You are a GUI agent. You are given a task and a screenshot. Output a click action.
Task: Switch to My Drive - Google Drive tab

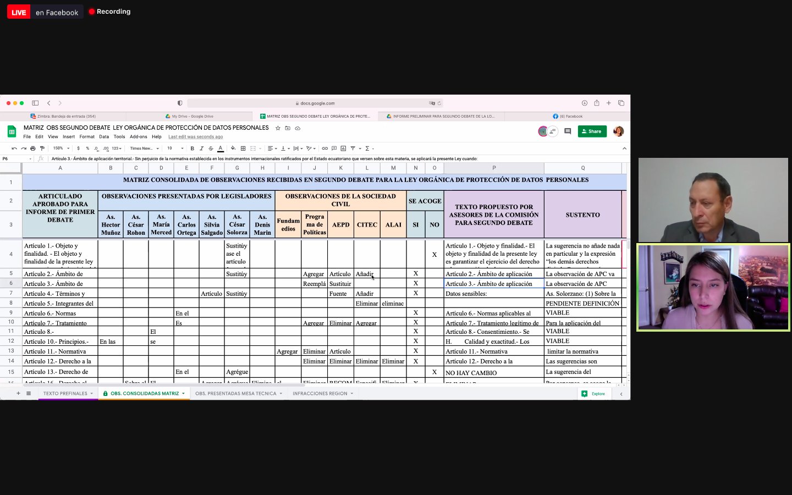click(189, 116)
